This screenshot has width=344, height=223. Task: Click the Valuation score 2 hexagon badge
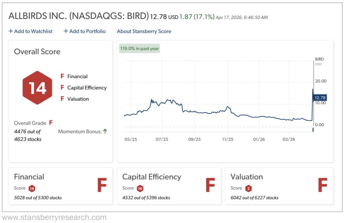[x=248, y=188]
